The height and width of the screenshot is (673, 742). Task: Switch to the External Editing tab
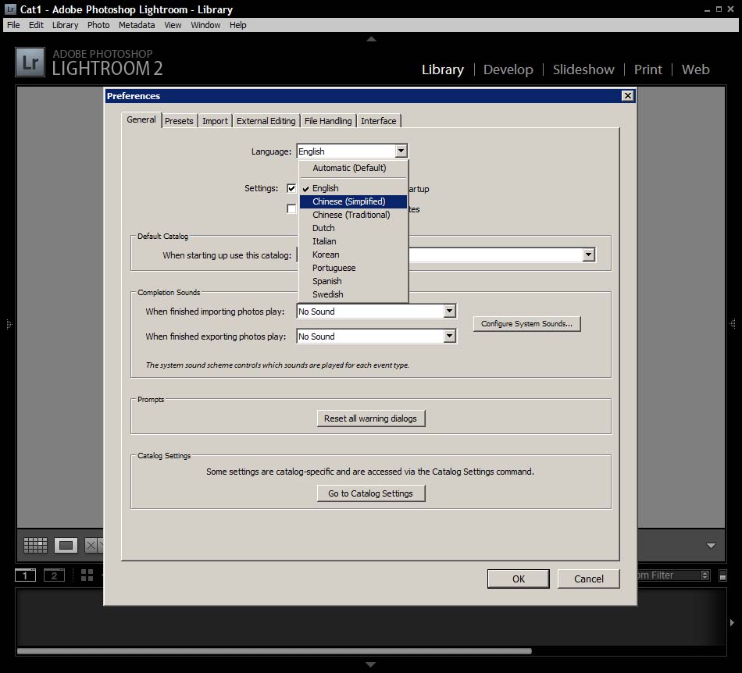[x=266, y=121]
